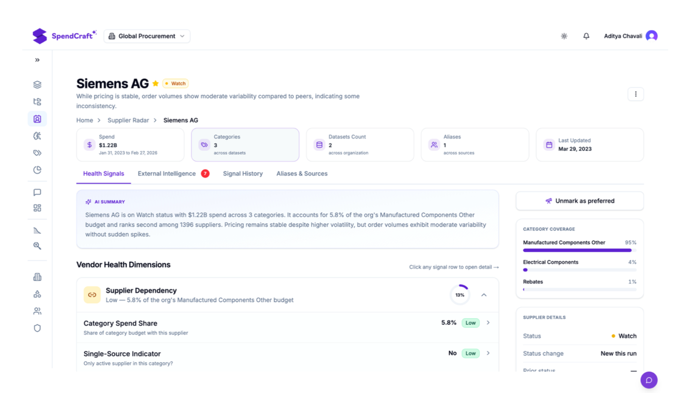Select the Categories card
Viewport: 690px width, 393px height.
coord(245,145)
